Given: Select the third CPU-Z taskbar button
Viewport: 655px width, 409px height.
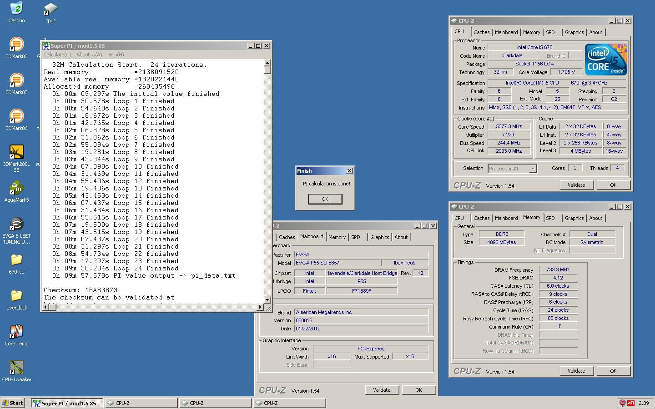Looking at the screenshot, I should coord(290,403).
